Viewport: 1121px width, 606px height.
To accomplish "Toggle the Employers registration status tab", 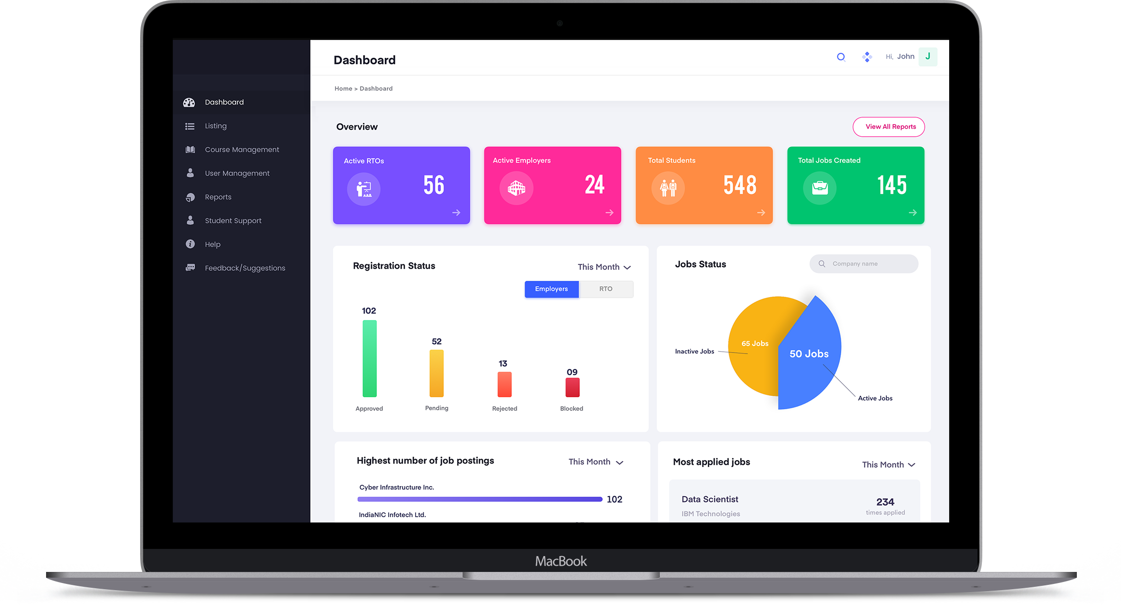I will pyautogui.click(x=551, y=290).
